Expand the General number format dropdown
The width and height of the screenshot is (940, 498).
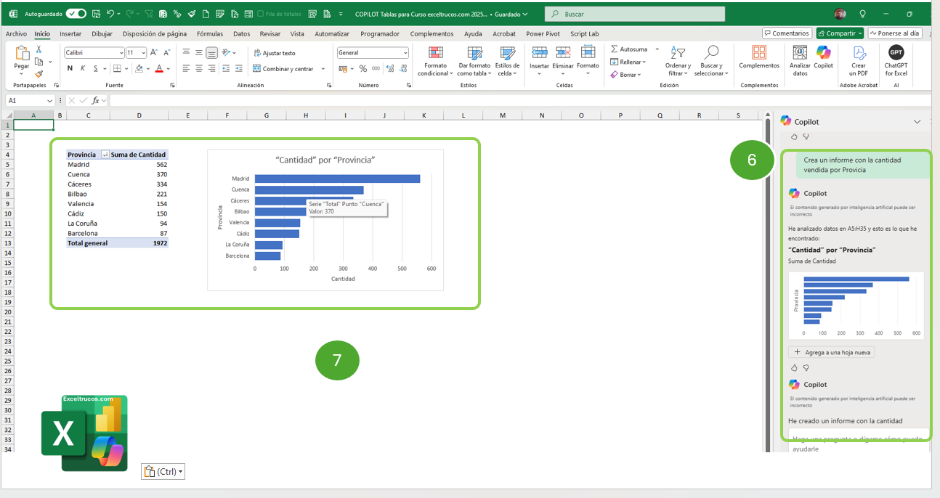click(x=405, y=53)
